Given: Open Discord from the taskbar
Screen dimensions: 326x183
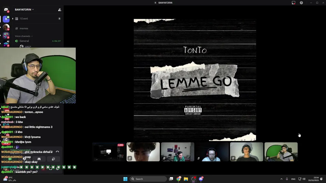Looking at the screenshot, I should (201, 179).
